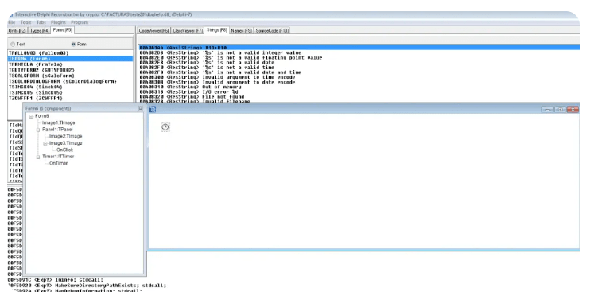Select the ImInfo; stdcall; export line
This screenshot has height=307, width=590.
point(56,280)
